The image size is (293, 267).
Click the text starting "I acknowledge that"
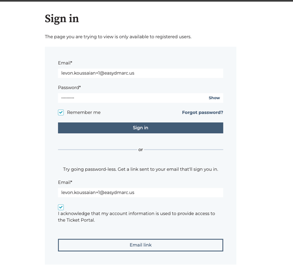136,214
